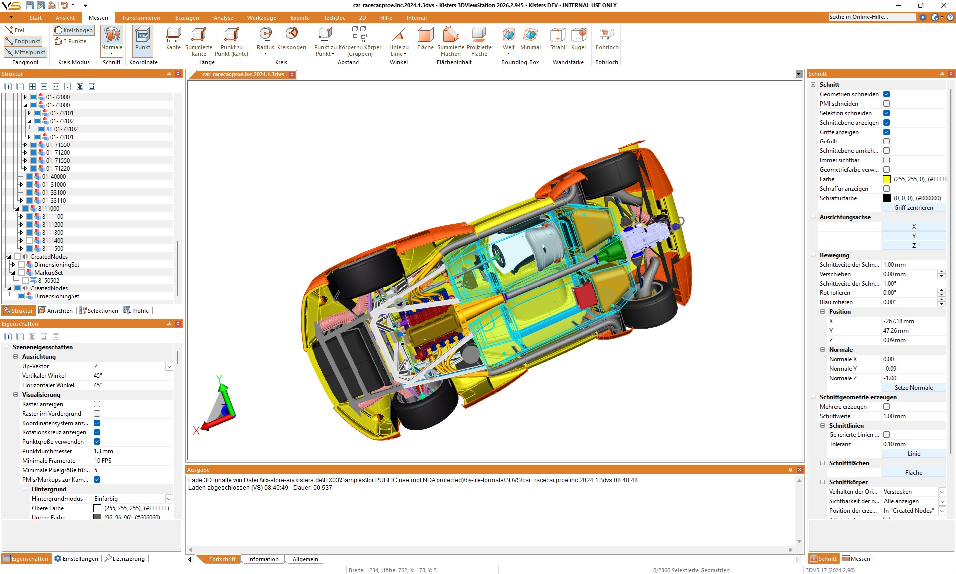The image size is (956, 574).
Task: Align section to the Y axis
Action: click(x=913, y=236)
